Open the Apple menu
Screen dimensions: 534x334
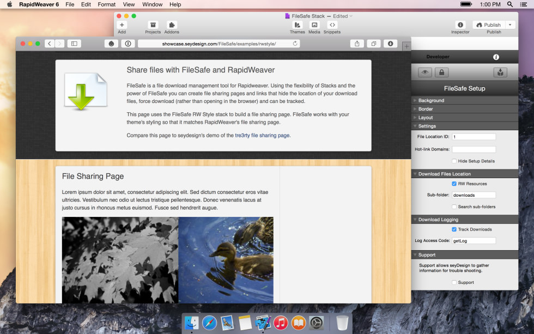point(10,4)
